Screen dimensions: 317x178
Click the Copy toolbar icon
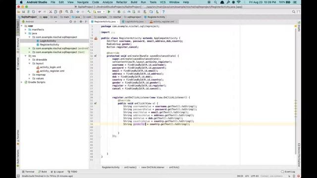pyautogui.click(x=55, y=12)
